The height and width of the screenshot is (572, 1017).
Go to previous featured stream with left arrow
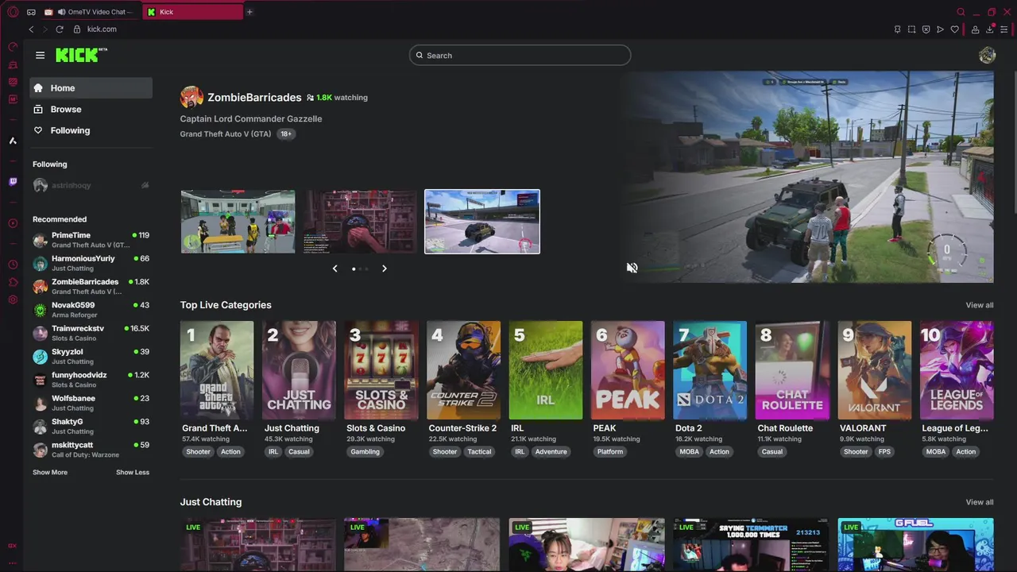pos(334,269)
